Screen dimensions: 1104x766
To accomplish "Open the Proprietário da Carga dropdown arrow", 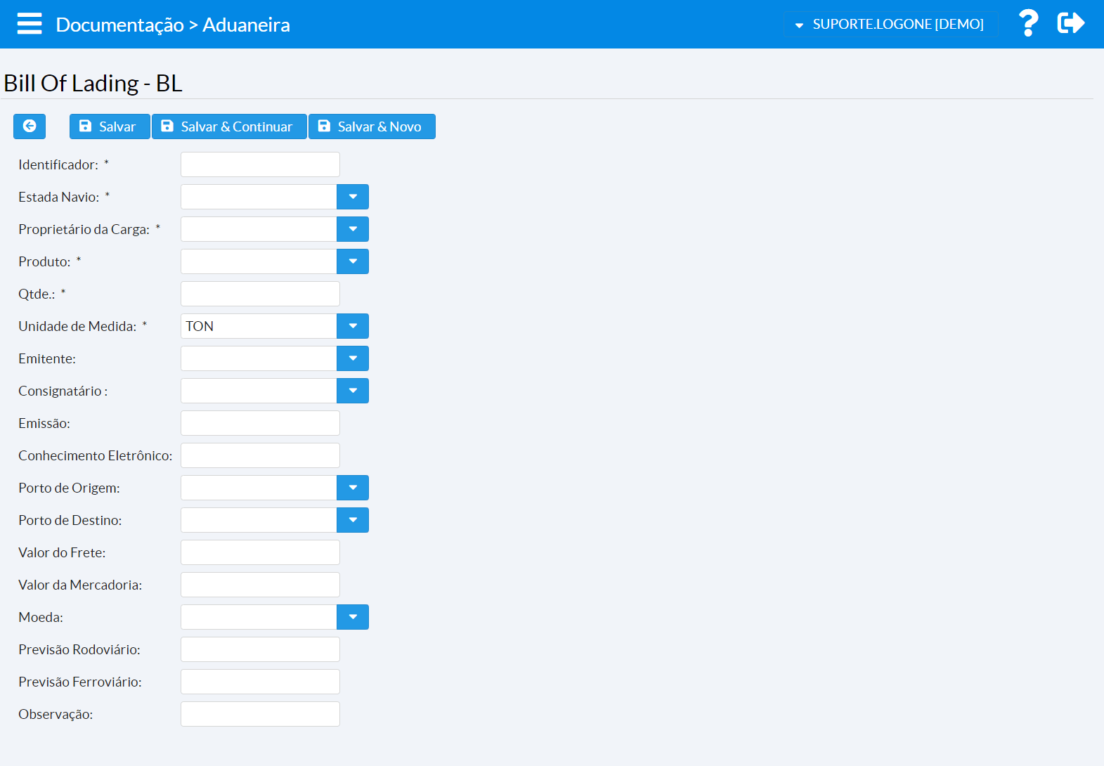I will pos(352,229).
